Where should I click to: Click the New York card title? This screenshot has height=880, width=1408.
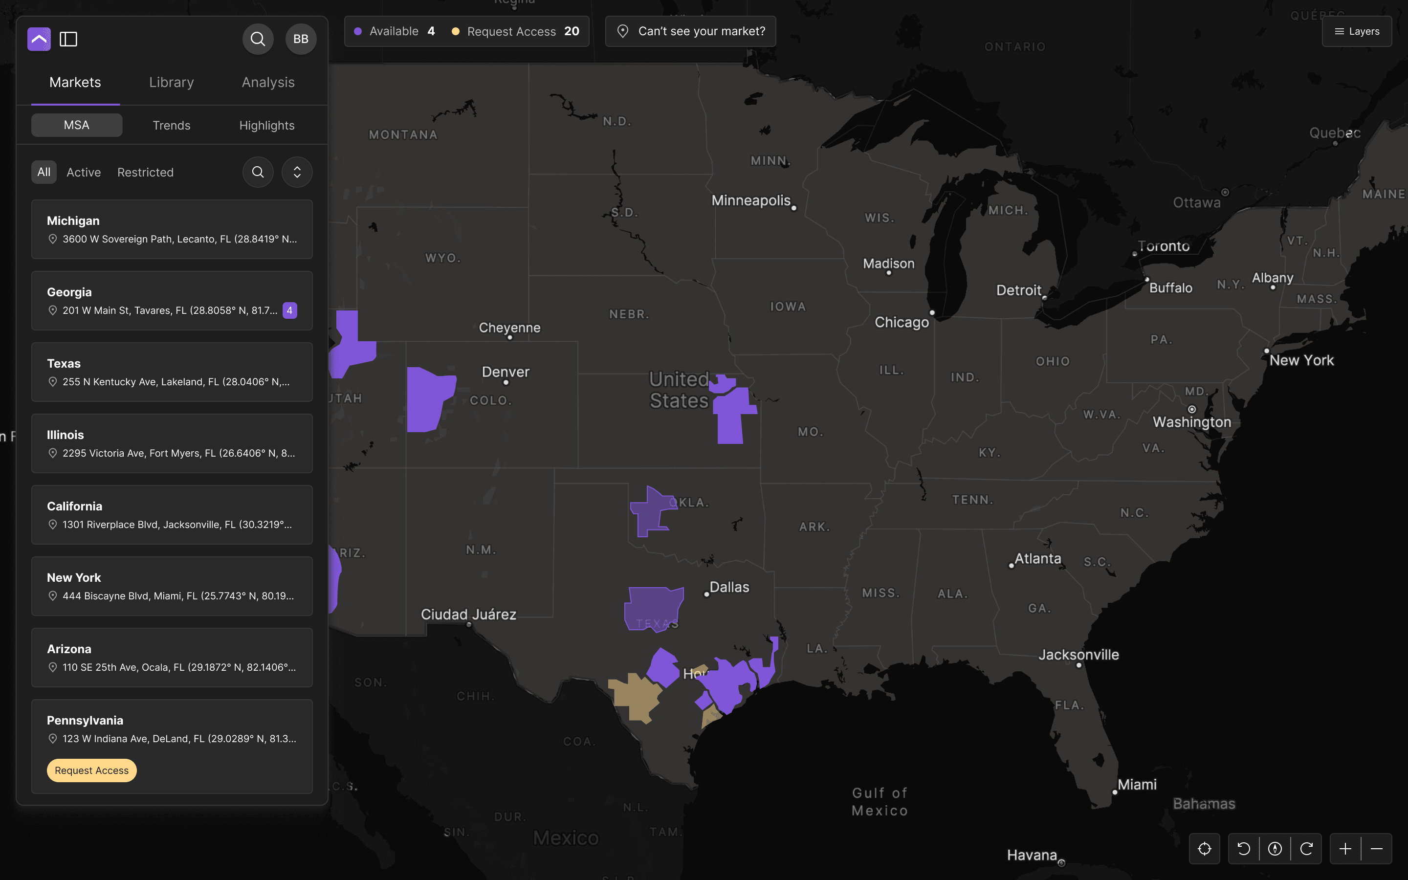coord(74,578)
